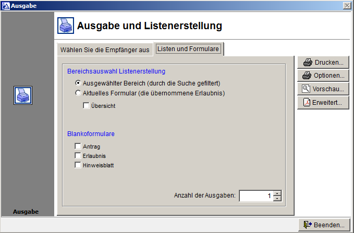Choose the Aktuelles Formular radio option
This screenshot has width=354, height=233.
tap(78, 93)
